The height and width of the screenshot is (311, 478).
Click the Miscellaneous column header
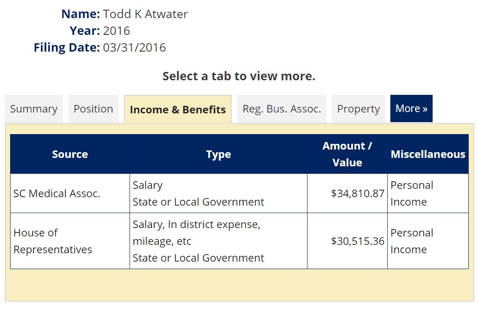428,154
